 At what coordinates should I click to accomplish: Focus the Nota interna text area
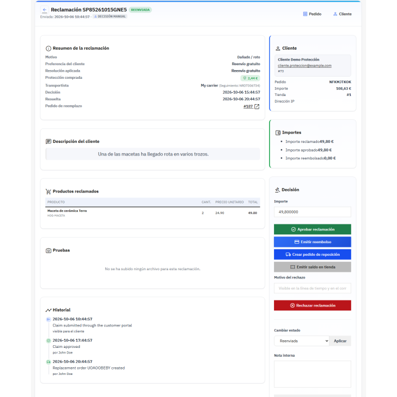click(x=313, y=374)
